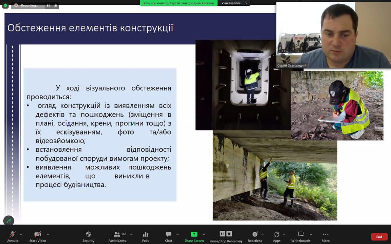Expand video options arrow beside Start Video
Image resolution: width=391 pixels, height=244 pixels.
[48, 234]
